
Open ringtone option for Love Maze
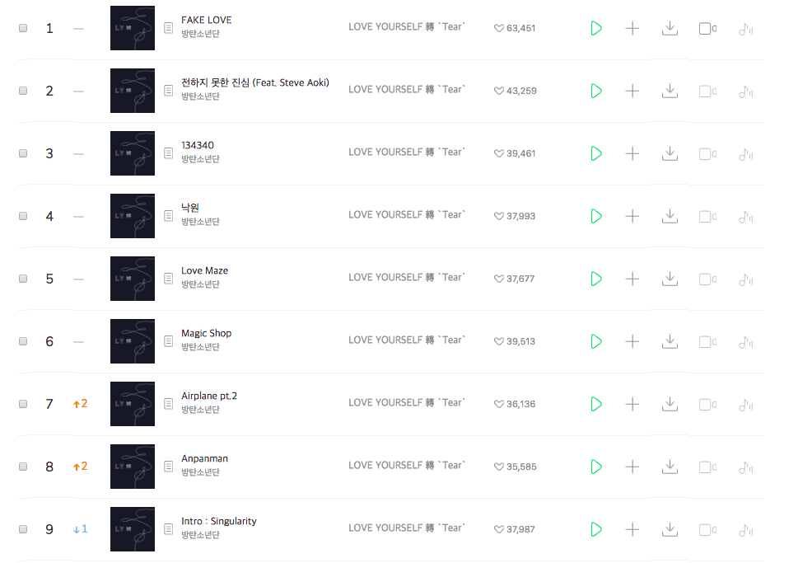coord(745,279)
